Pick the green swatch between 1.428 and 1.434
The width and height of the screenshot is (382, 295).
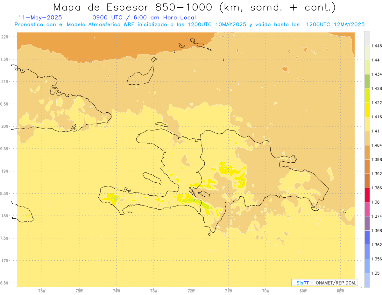pos(367,81)
